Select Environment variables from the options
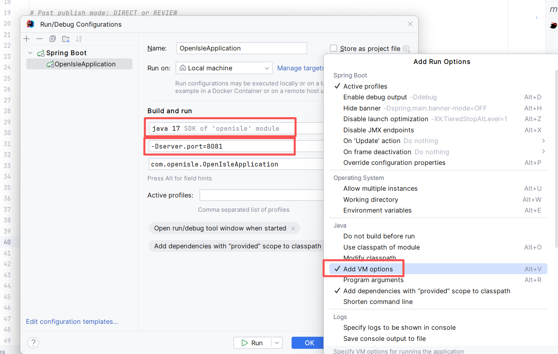 pyautogui.click(x=377, y=210)
